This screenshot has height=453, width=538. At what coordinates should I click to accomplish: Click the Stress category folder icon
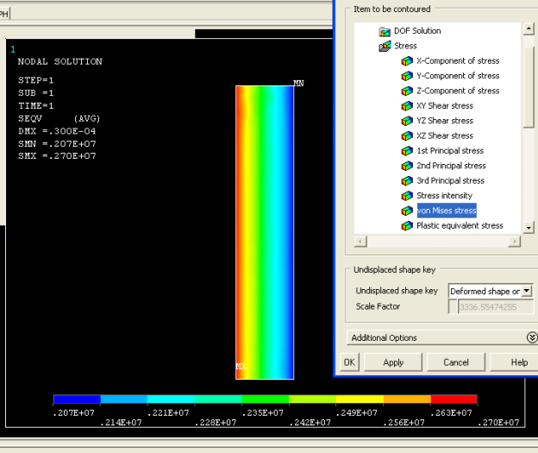click(x=385, y=46)
